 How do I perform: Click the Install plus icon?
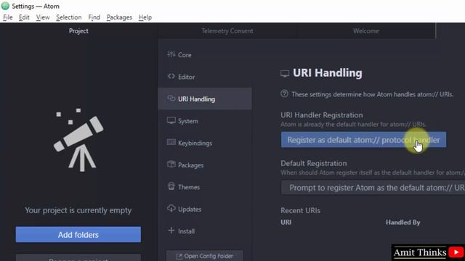click(171, 231)
